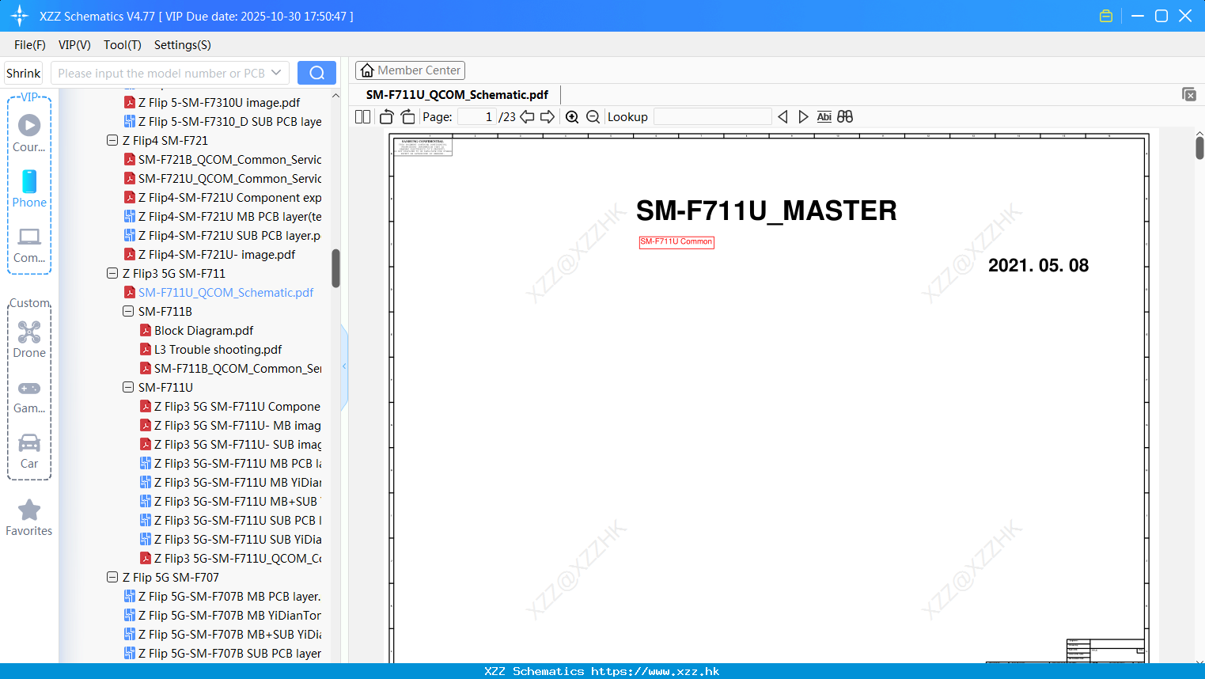The image size is (1205, 679).
Task: Open Z Flip3 5G SM-F711U- SUB image file
Action: [x=231, y=444]
